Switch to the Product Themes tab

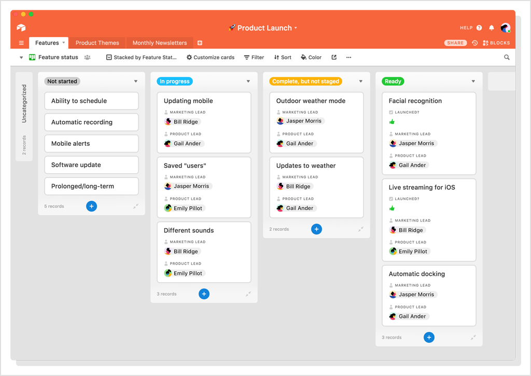[97, 43]
